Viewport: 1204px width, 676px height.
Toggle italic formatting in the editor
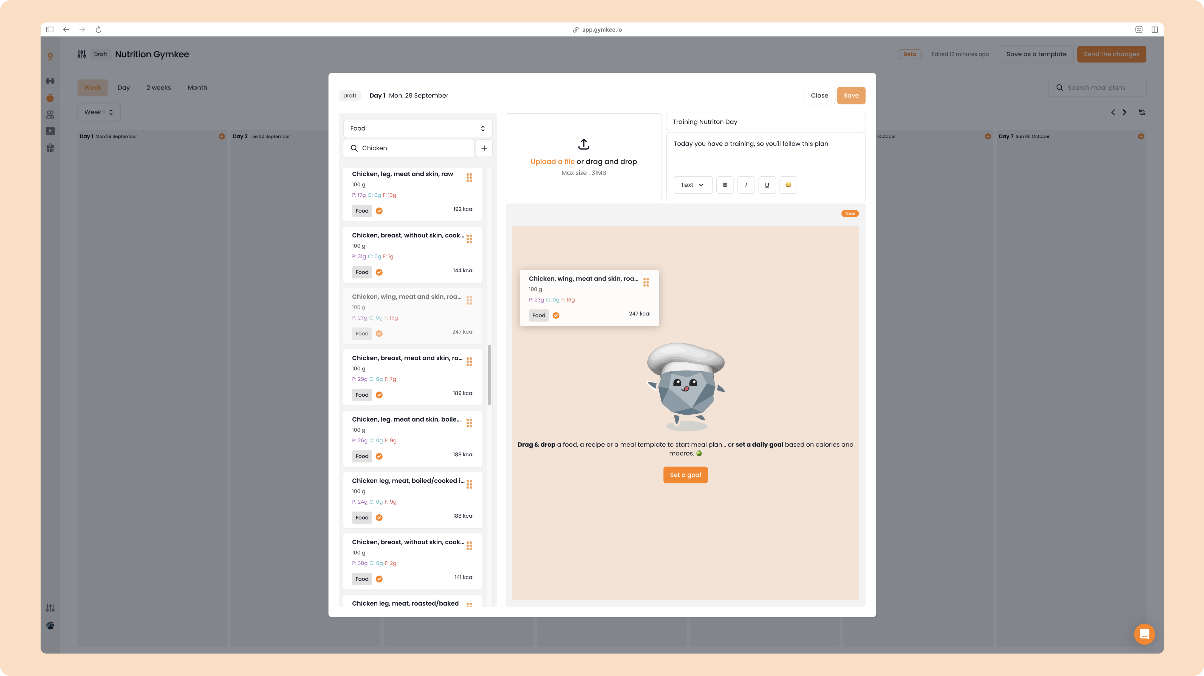pos(746,185)
